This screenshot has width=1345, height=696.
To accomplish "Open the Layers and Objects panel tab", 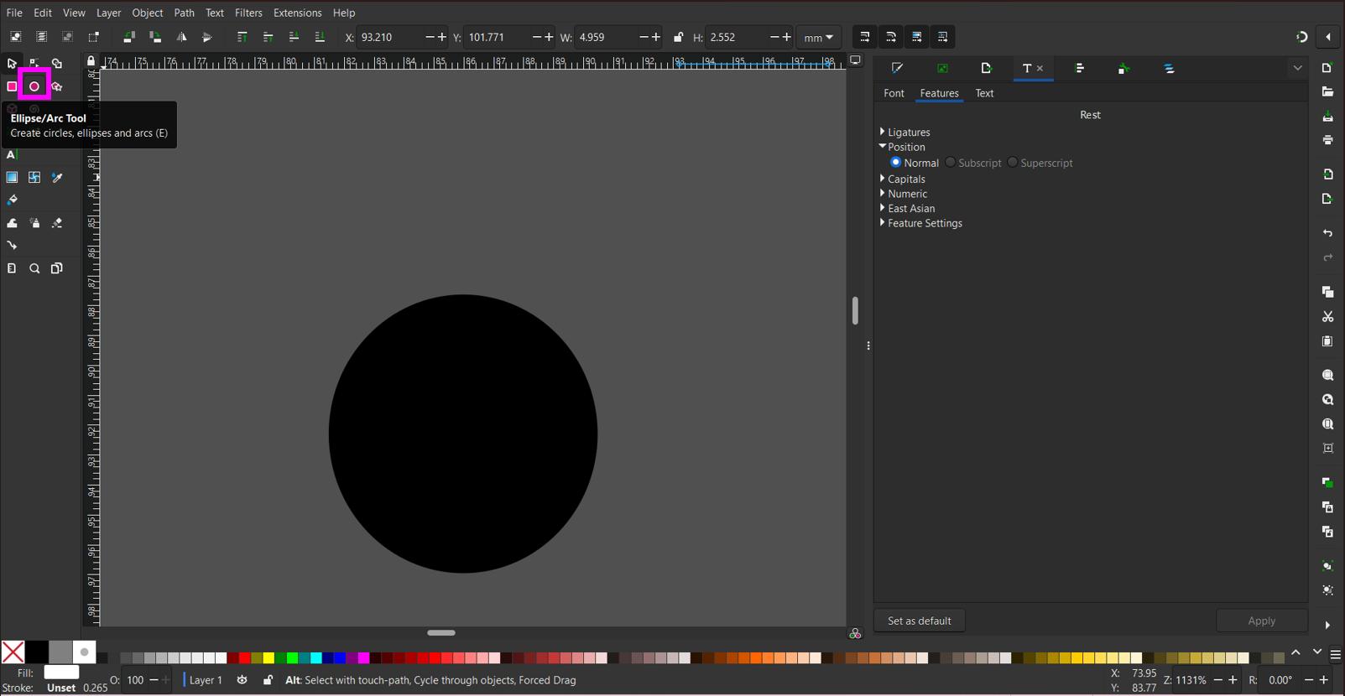I will tap(1169, 68).
